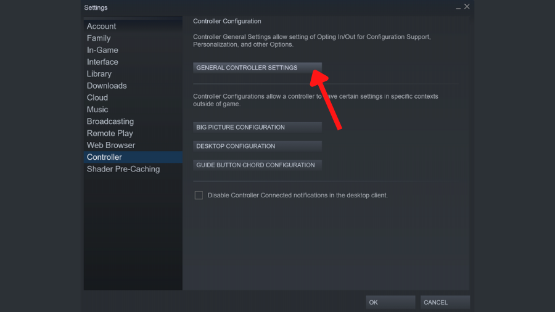This screenshot has width=555, height=312.
Task: Select Controller settings category
Action: click(133, 157)
